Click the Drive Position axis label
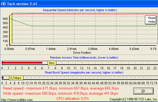 pyautogui.click(x=82, y=53)
